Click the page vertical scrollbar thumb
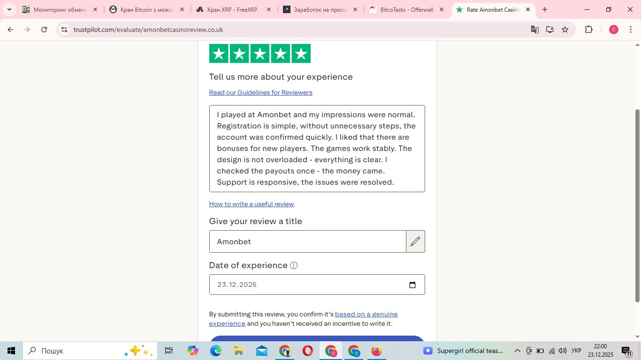 637,205
